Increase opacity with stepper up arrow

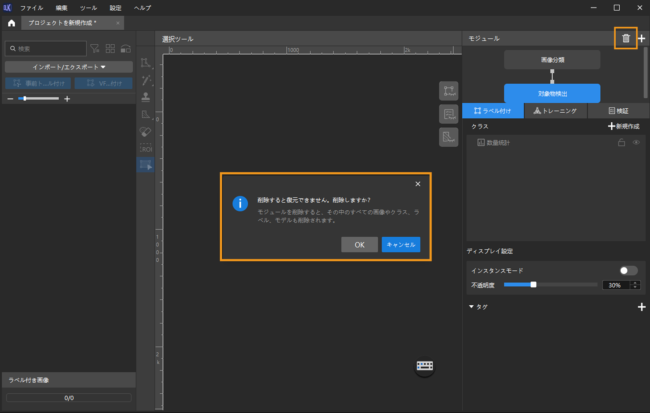pyautogui.click(x=635, y=283)
